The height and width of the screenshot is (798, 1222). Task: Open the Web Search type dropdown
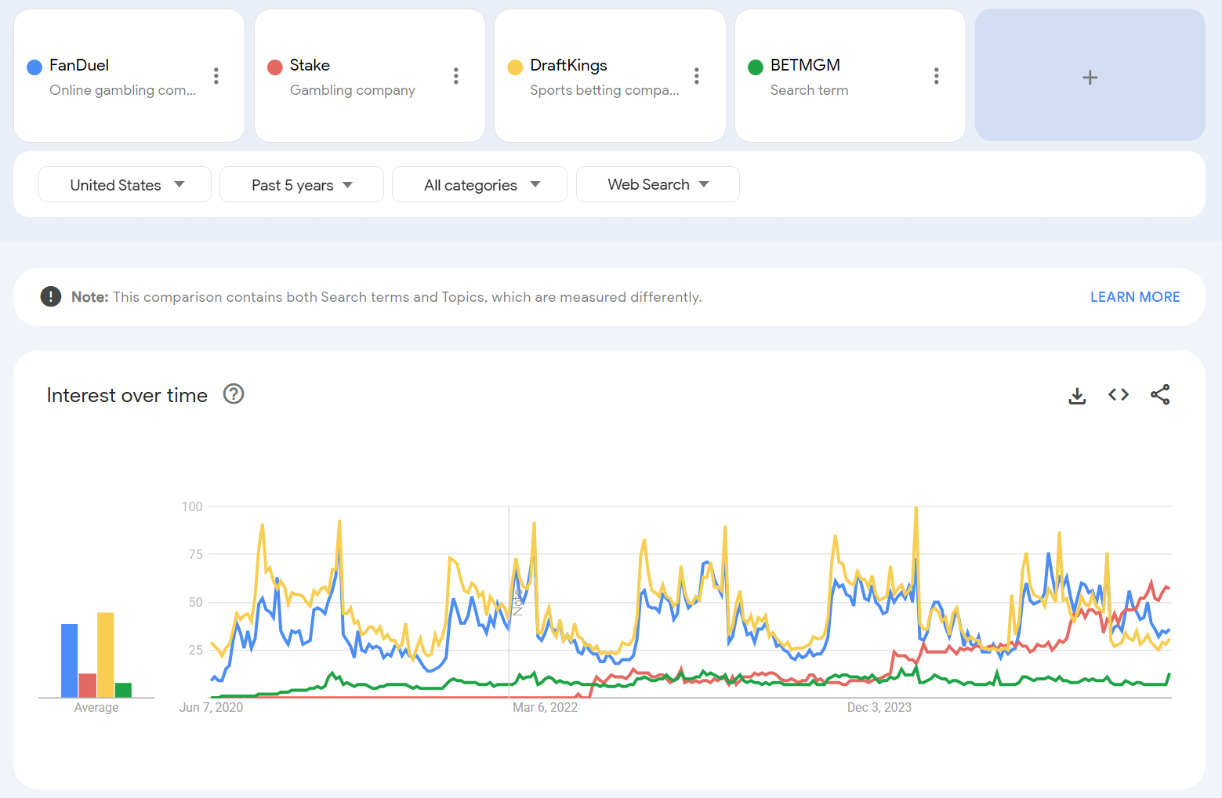[x=658, y=184]
